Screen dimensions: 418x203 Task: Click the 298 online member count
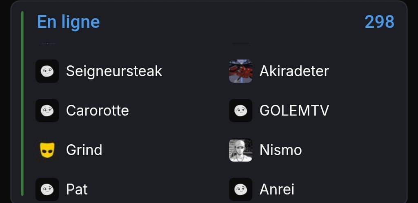click(379, 22)
